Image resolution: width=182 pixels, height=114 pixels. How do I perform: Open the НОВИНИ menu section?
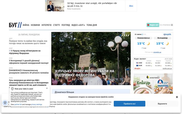tap(35, 25)
